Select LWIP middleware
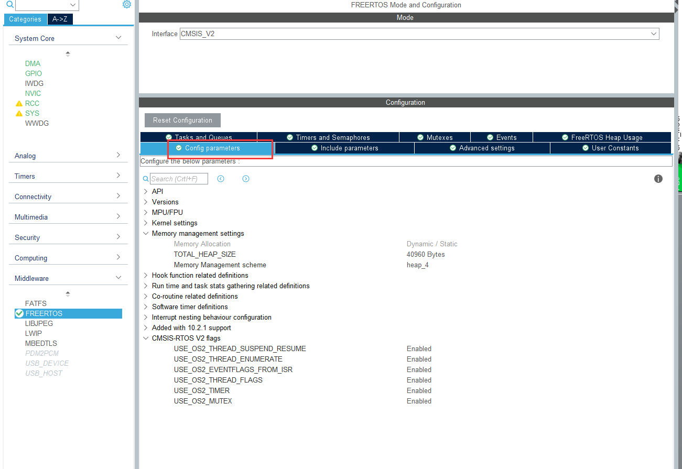The width and height of the screenshot is (682, 469). (x=34, y=333)
